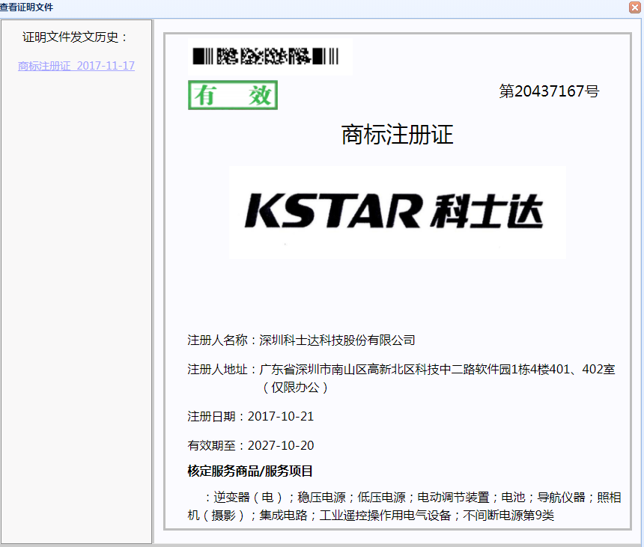This screenshot has height=547, width=644.
Task: Select registrant name 深圳科士达科技股份有限公司
Action: click(x=337, y=340)
